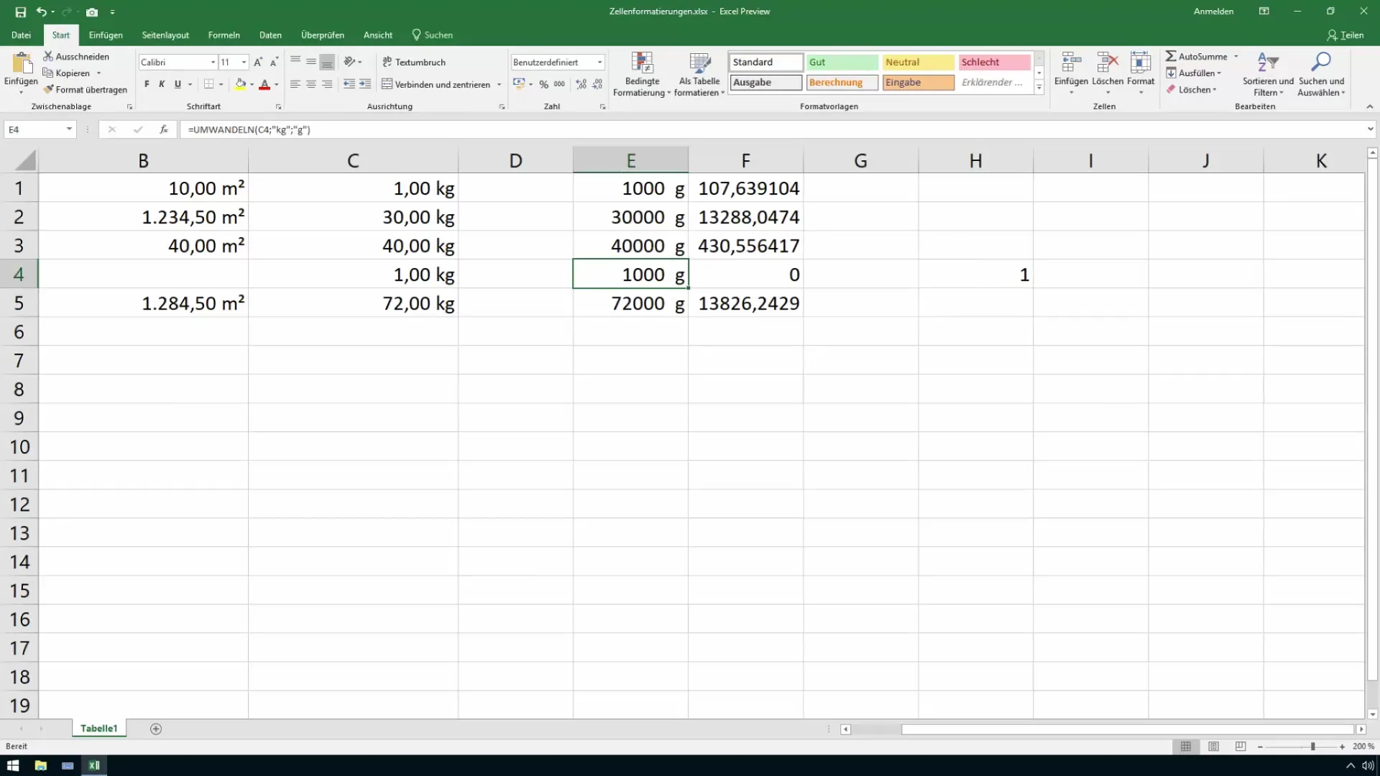Open the font size dropdown
This screenshot has width=1380, height=776.
click(244, 63)
